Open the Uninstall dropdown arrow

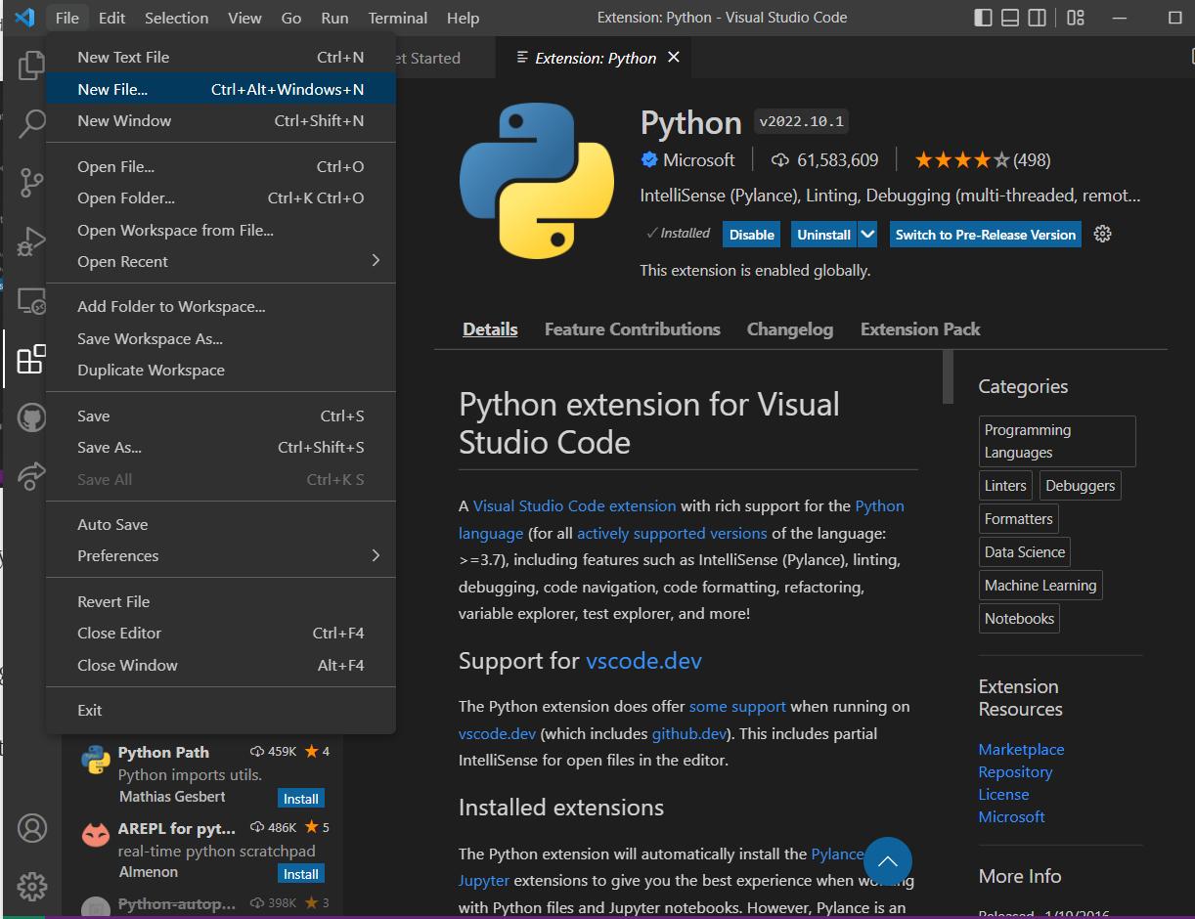tap(867, 235)
